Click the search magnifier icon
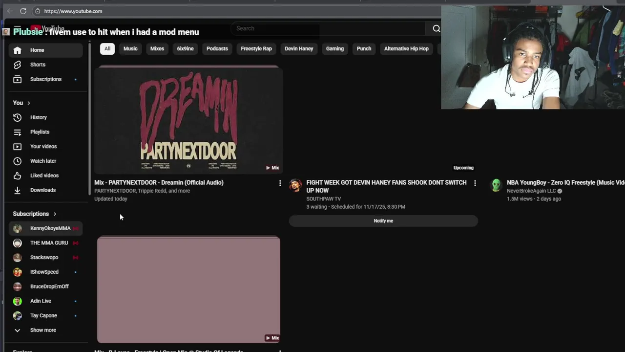 [x=436, y=28]
